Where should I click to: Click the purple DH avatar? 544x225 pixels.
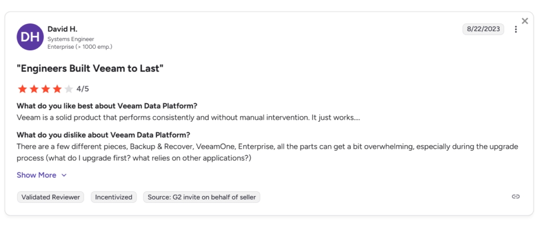pos(30,37)
